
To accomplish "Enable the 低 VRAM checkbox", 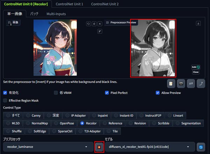I will [x=56, y=93].
